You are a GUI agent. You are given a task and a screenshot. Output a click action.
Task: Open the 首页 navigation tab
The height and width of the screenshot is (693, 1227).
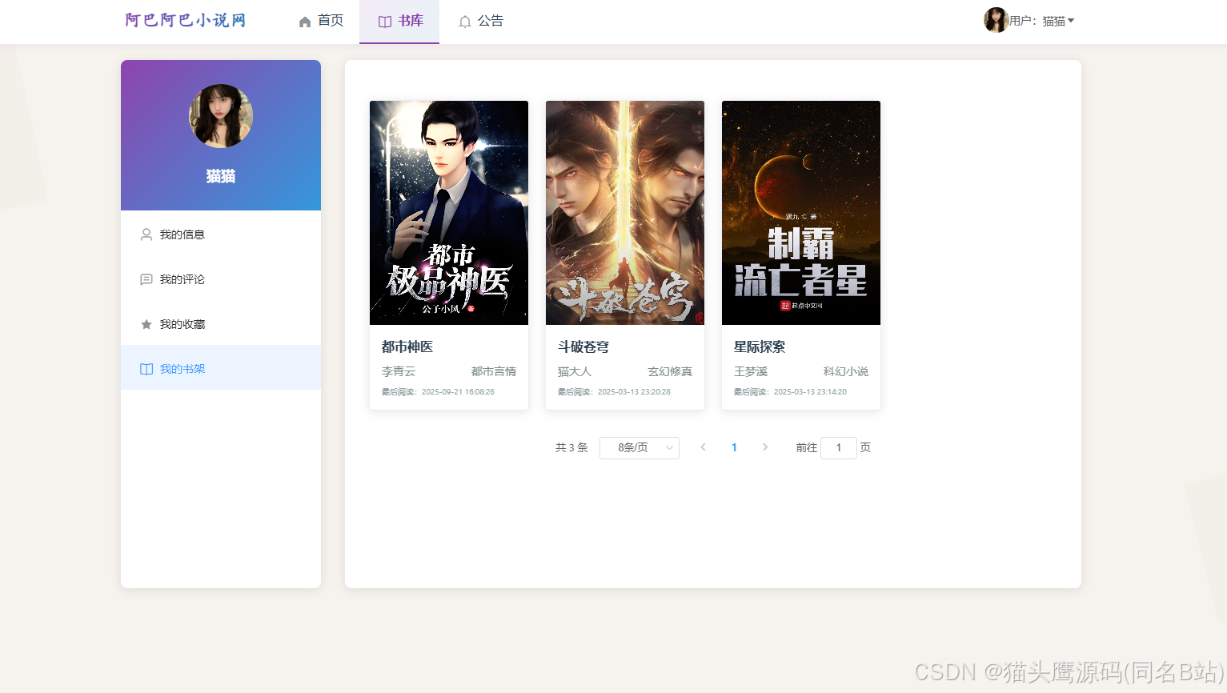point(320,22)
